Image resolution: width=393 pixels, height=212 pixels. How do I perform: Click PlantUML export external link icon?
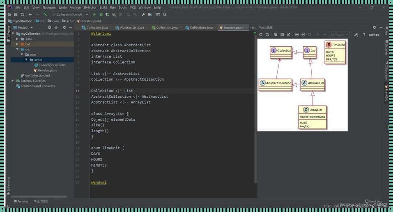288,35
